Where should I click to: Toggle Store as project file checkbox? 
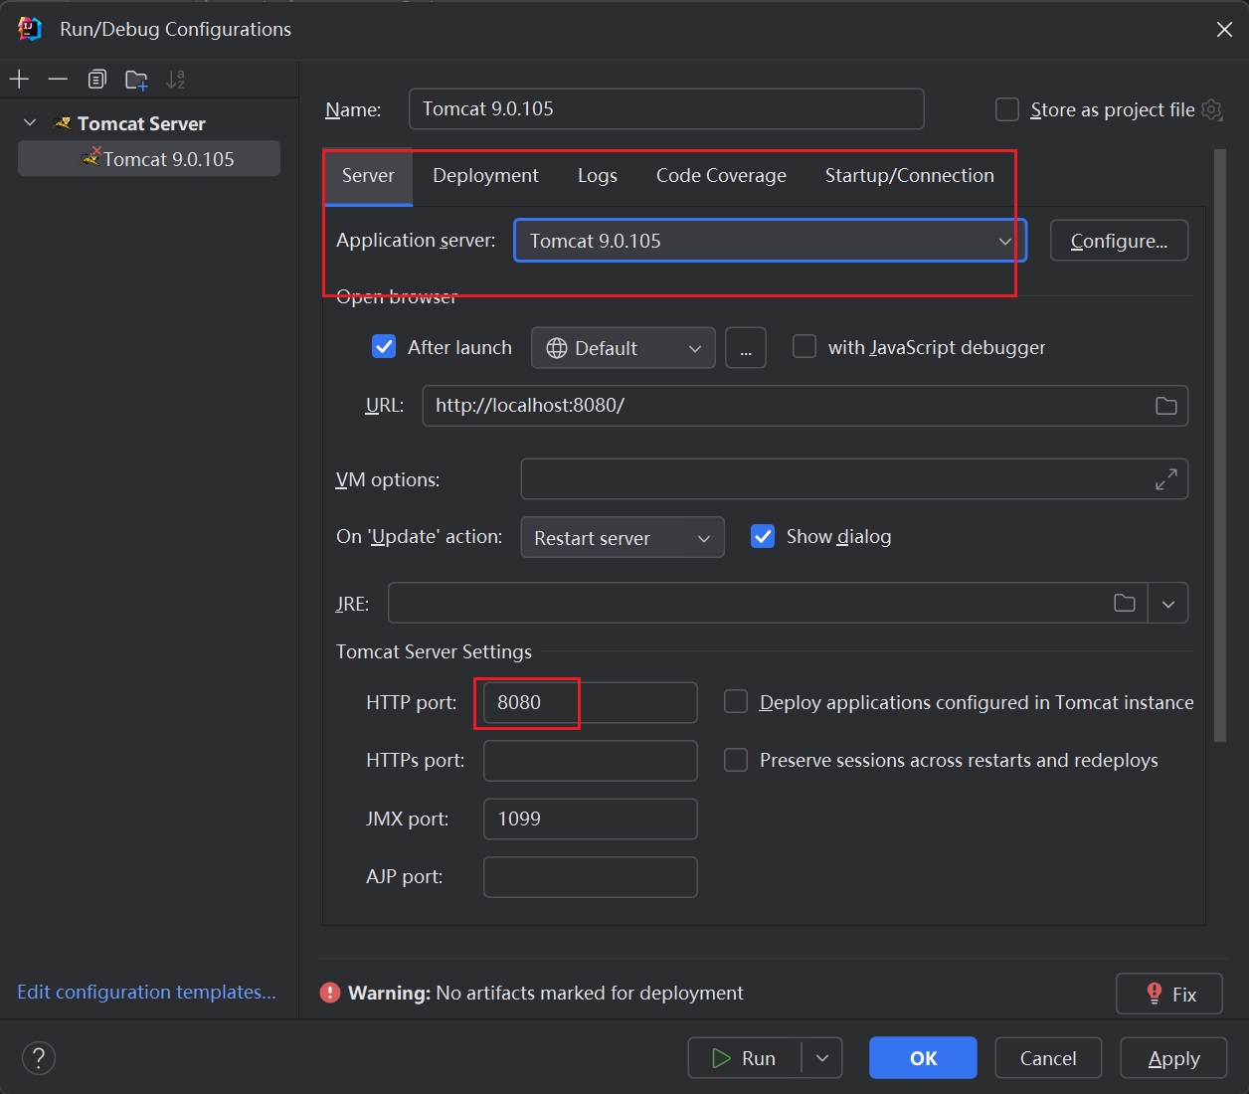pyautogui.click(x=1007, y=109)
